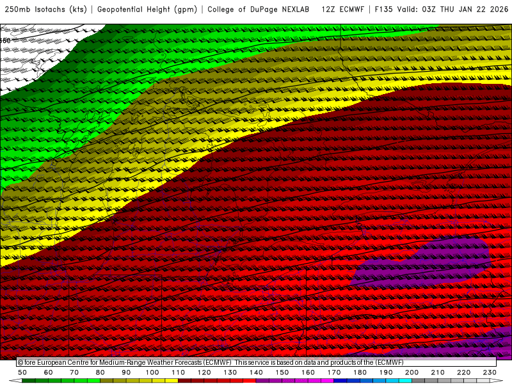Select the bright green swatch just before 80
Viewport: 512px width, 384px height.
pyautogui.click(x=93, y=381)
